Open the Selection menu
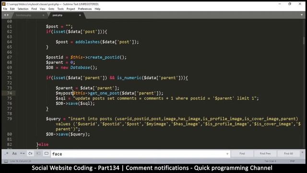 23,9
